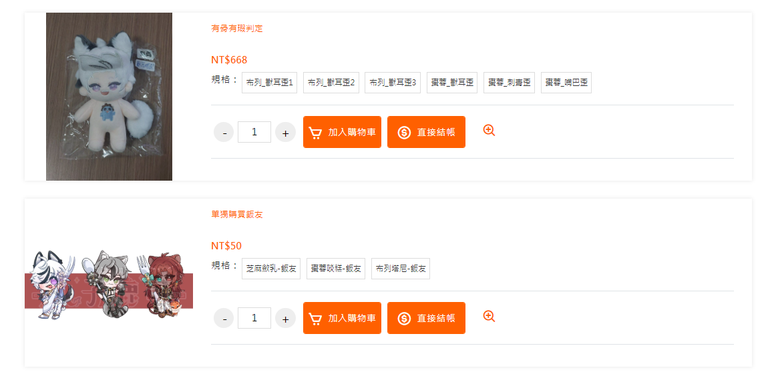Select spec option 布列_獸耳歪2
The width and height of the screenshot is (778, 388).
pos(331,83)
